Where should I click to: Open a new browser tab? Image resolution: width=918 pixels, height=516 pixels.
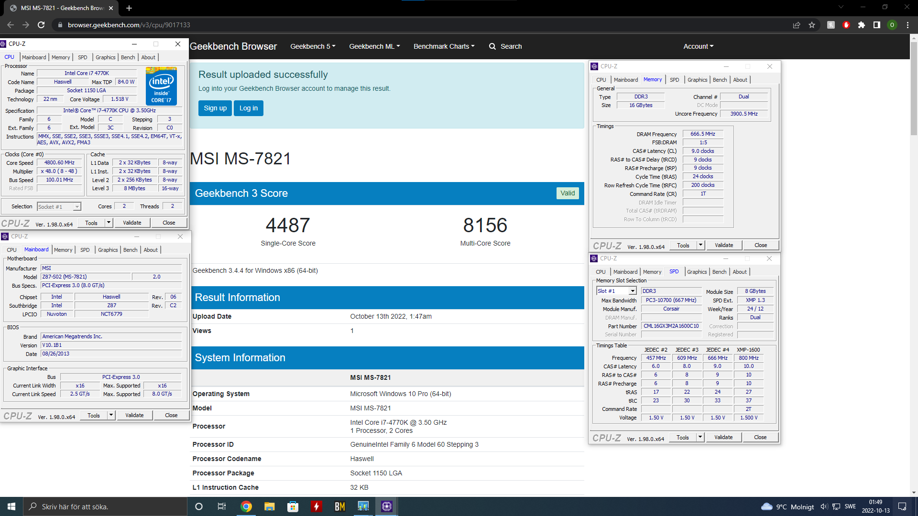click(x=129, y=8)
